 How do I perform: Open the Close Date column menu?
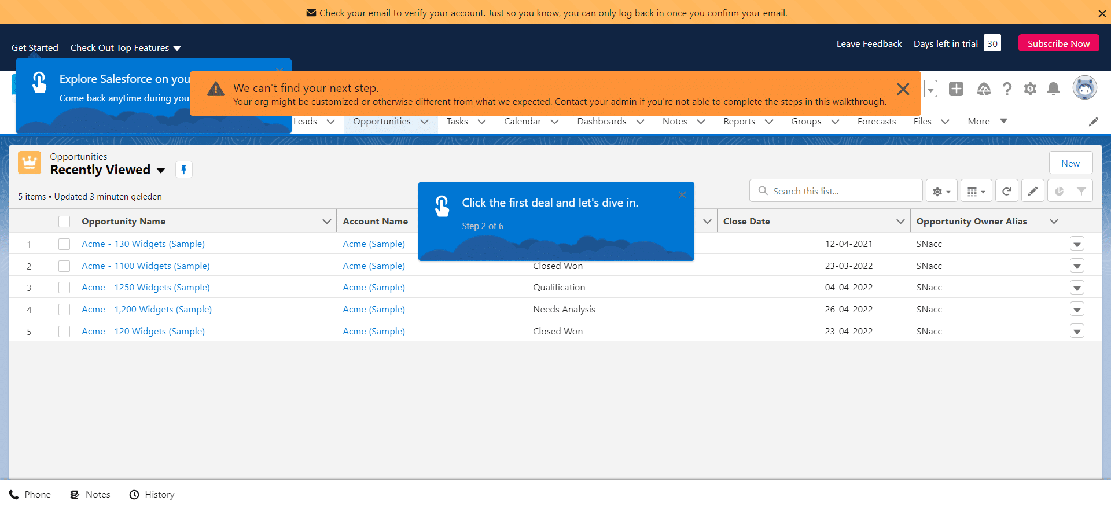pos(900,222)
